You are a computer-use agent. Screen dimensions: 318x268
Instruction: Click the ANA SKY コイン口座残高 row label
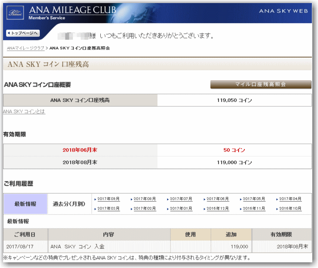tap(80, 100)
